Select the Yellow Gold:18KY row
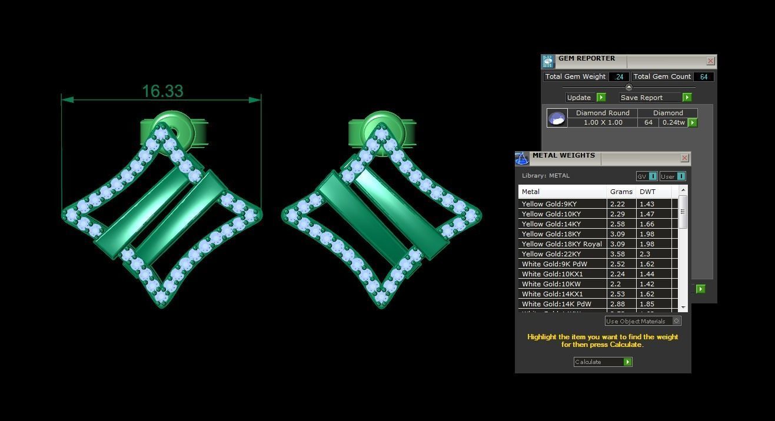The image size is (775, 421). point(598,234)
